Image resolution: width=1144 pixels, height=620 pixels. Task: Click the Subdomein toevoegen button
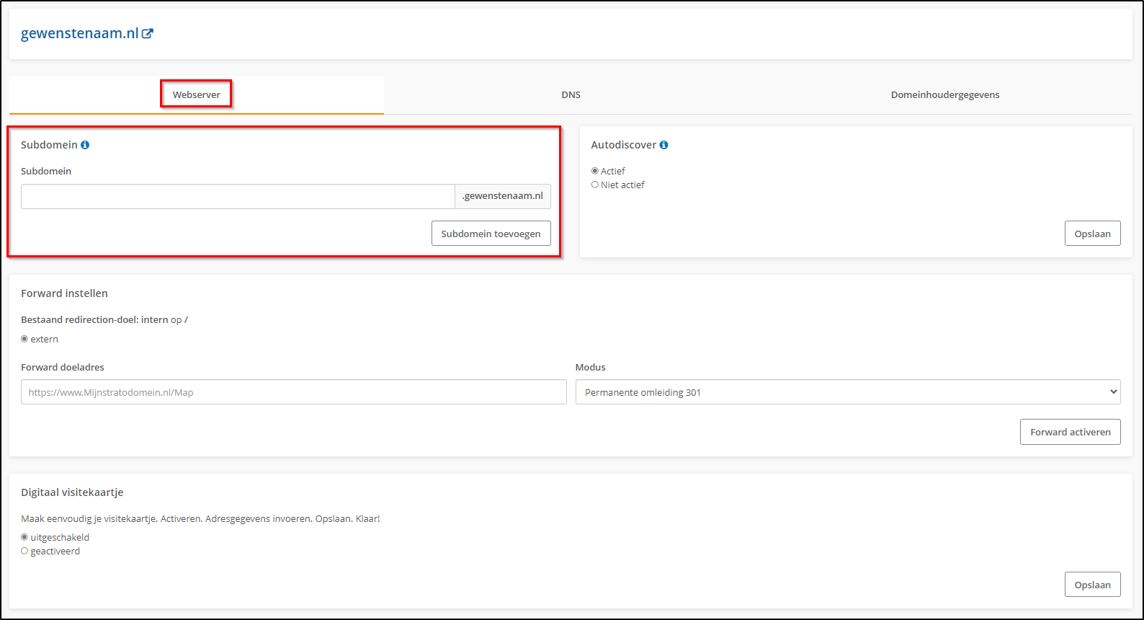pyautogui.click(x=491, y=234)
